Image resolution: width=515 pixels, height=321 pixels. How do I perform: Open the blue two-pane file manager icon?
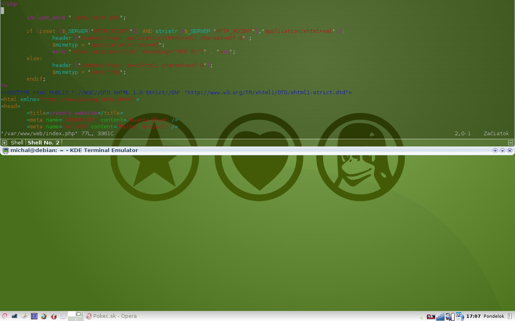click(34, 316)
